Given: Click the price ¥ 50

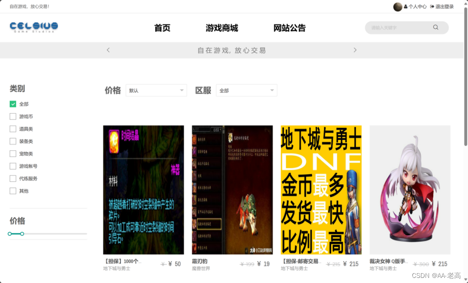Looking at the screenshot, I should click(174, 264).
